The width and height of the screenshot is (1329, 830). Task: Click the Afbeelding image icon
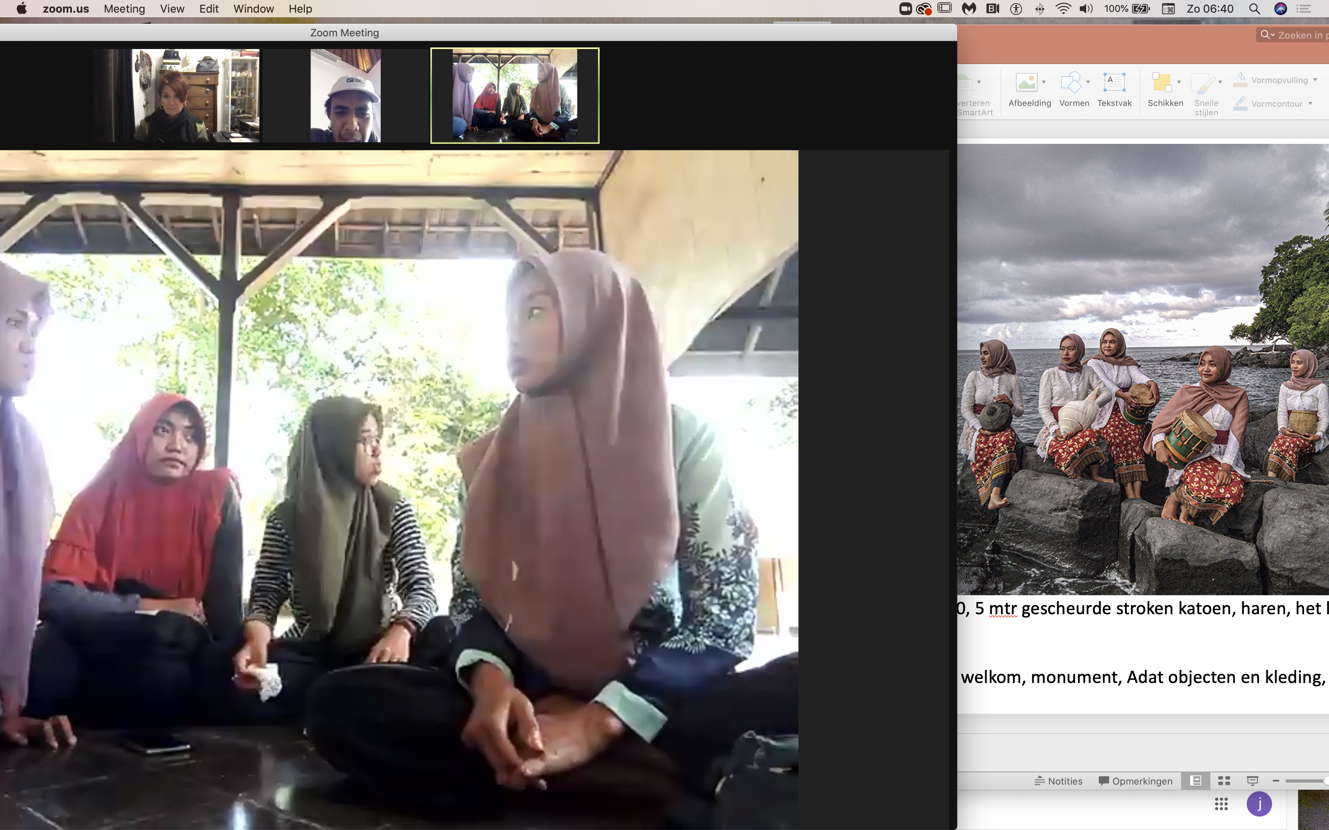pos(1026,83)
